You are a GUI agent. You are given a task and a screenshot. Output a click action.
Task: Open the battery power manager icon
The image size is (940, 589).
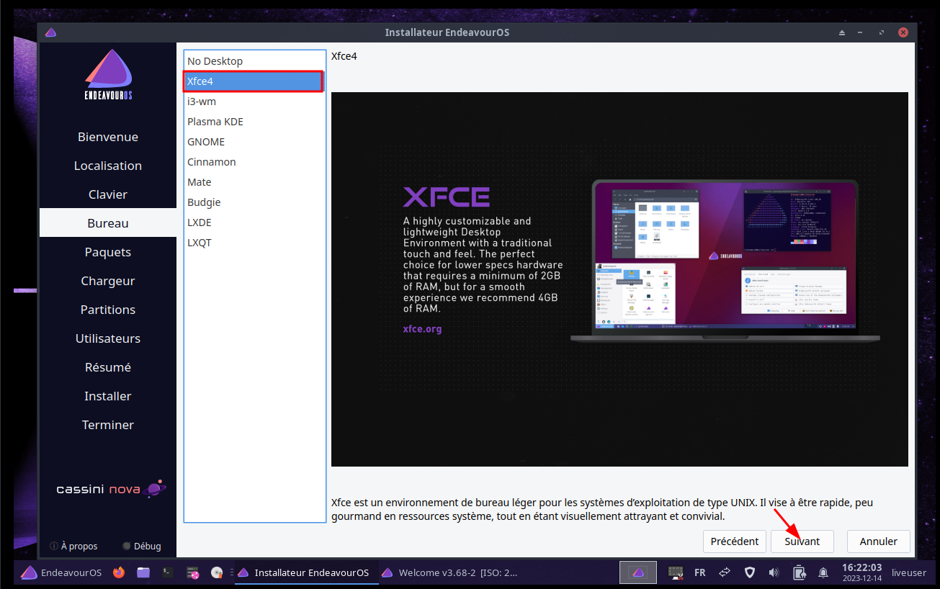click(x=799, y=572)
